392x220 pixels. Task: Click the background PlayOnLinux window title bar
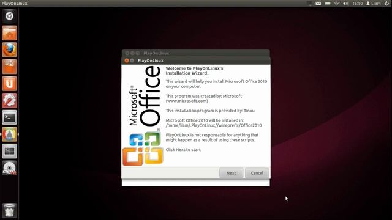(x=196, y=53)
